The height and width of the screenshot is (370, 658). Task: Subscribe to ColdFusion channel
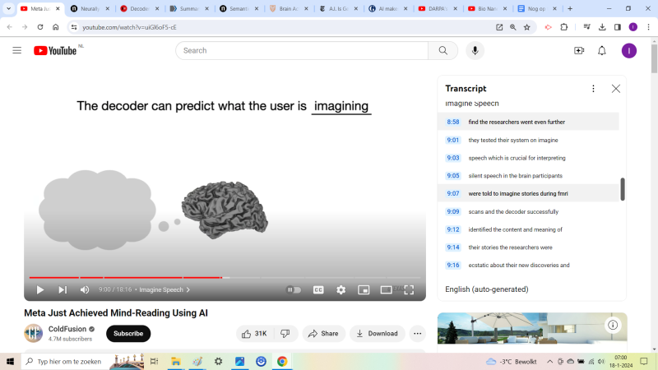point(128,333)
